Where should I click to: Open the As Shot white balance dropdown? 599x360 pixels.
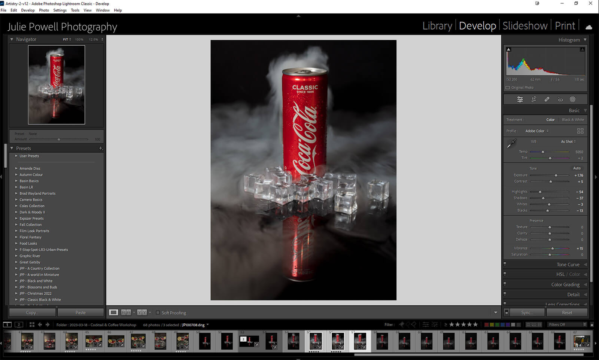pyautogui.click(x=568, y=141)
